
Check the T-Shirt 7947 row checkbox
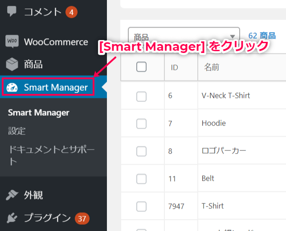141,207
